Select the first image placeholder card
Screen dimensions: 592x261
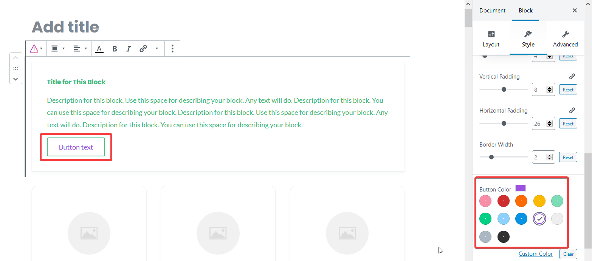click(89, 224)
